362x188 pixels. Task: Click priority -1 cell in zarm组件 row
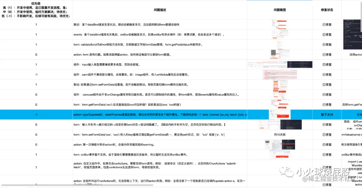click(36, 75)
